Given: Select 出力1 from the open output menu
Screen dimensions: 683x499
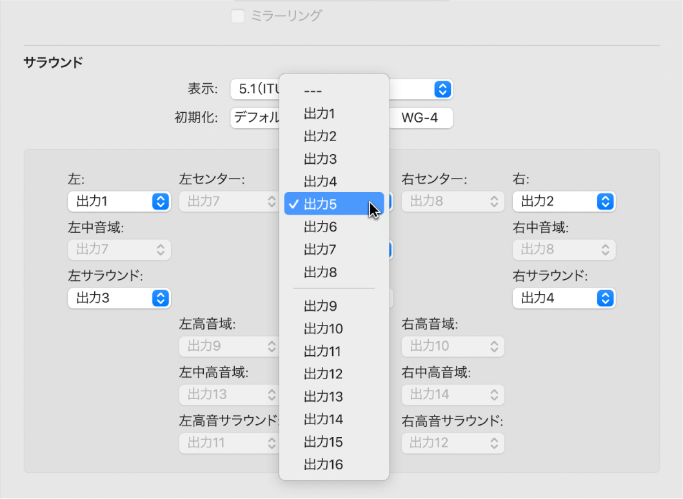Looking at the screenshot, I should pos(319,113).
